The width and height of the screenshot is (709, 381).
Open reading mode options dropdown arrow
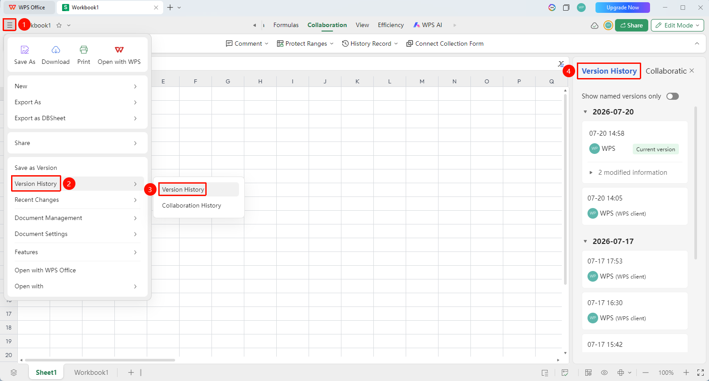coord(630,373)
